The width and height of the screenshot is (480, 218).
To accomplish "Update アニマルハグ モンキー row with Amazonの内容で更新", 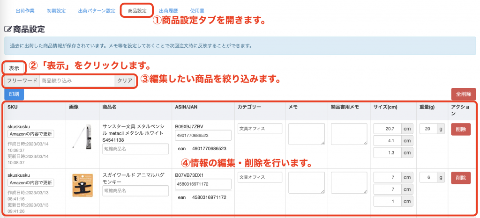I will pos(31,182).
